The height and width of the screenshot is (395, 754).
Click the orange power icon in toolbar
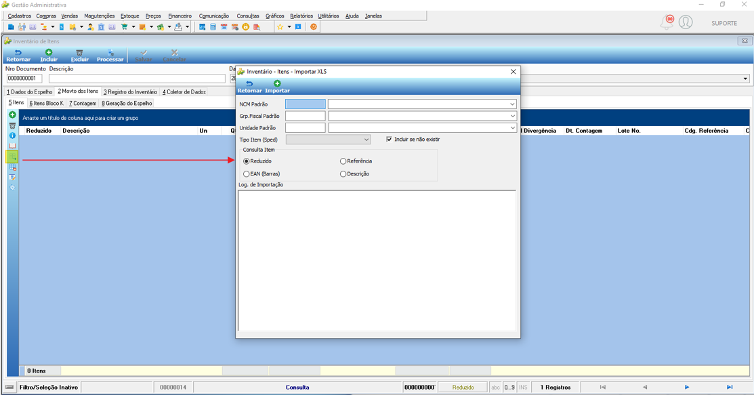(314, 27)
